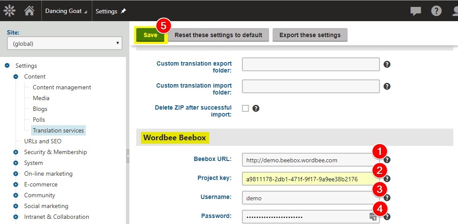
Task: Collapse the Content settings node
Action: 16,76
